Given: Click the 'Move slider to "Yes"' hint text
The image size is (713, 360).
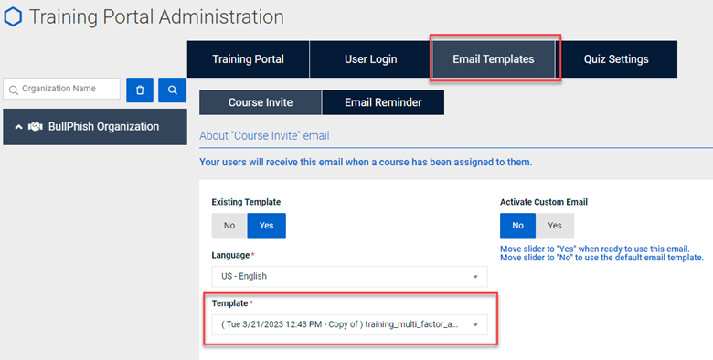Looking at the screenshot, I should tap(595, 249).
